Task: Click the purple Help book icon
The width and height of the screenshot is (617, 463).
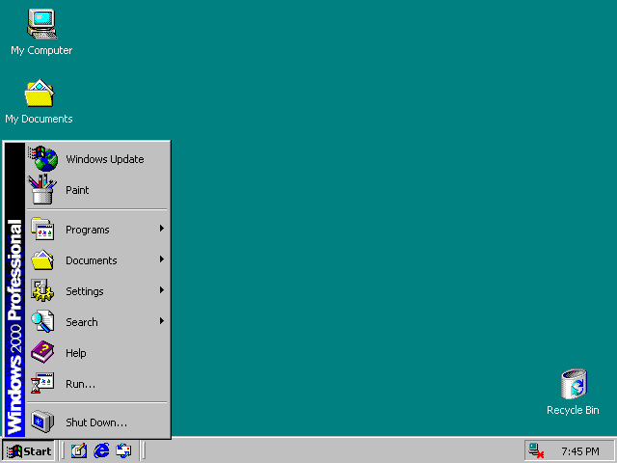Action: [42, 352]
